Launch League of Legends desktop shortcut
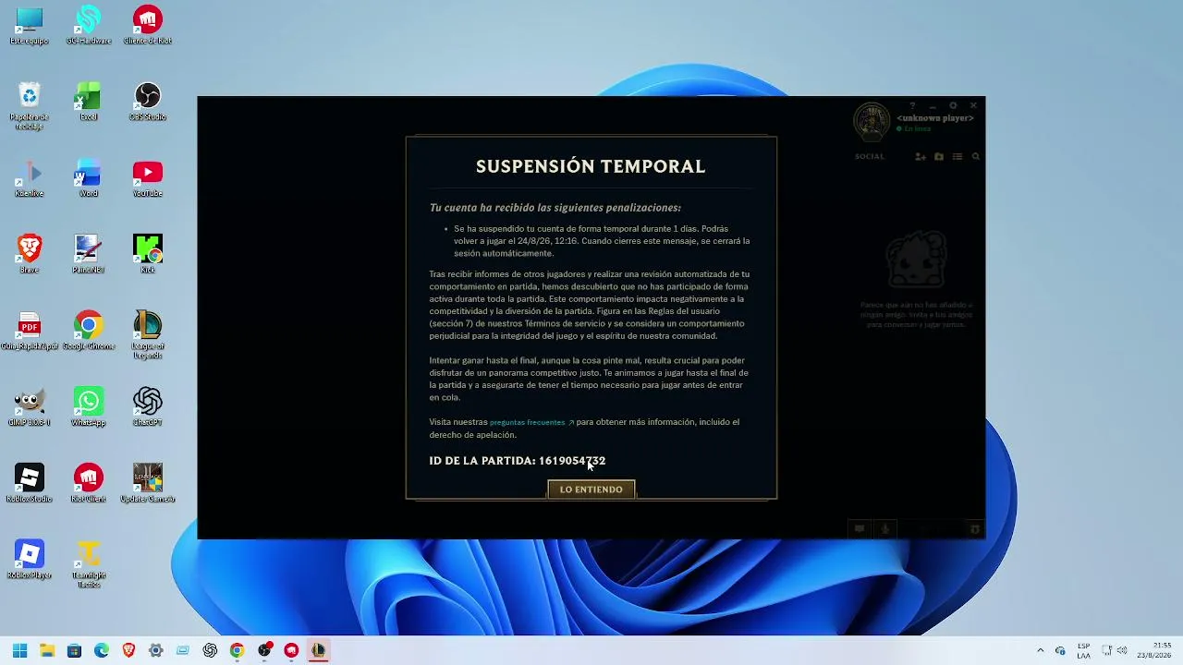The height and width of the screenshot is (665, 1183). 148,334
